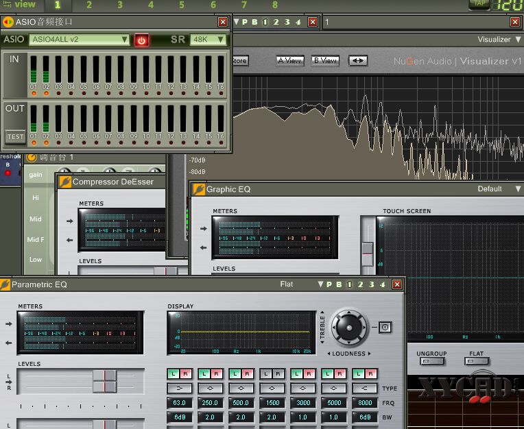Click the Graphic EQ input meter arrow
The height and width of the screenshot is (429, 524).
pyautogui.click(x=204, y=229)
